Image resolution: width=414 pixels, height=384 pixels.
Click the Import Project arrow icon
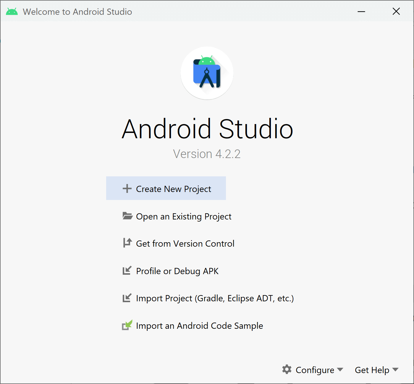[x=127, y=298]
